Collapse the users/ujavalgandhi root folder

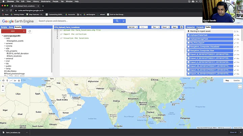point(2,36)
